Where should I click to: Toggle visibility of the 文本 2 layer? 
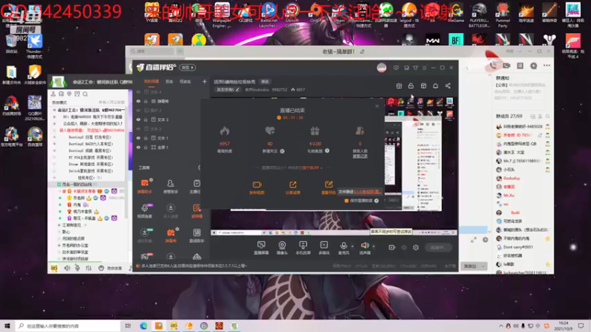click(138, 128)
